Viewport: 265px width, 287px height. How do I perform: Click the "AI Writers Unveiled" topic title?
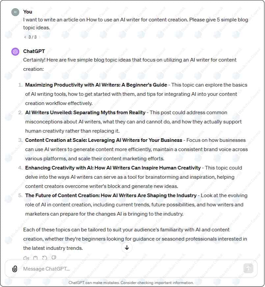85,113
